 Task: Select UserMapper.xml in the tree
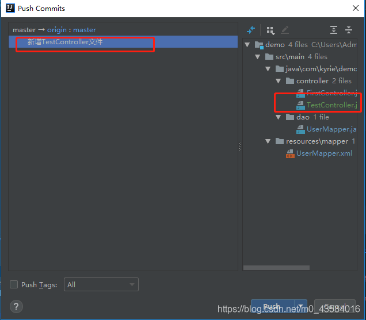[324, 153]
